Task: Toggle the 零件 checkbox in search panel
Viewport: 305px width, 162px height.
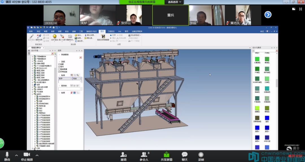Action: (59, 67)
